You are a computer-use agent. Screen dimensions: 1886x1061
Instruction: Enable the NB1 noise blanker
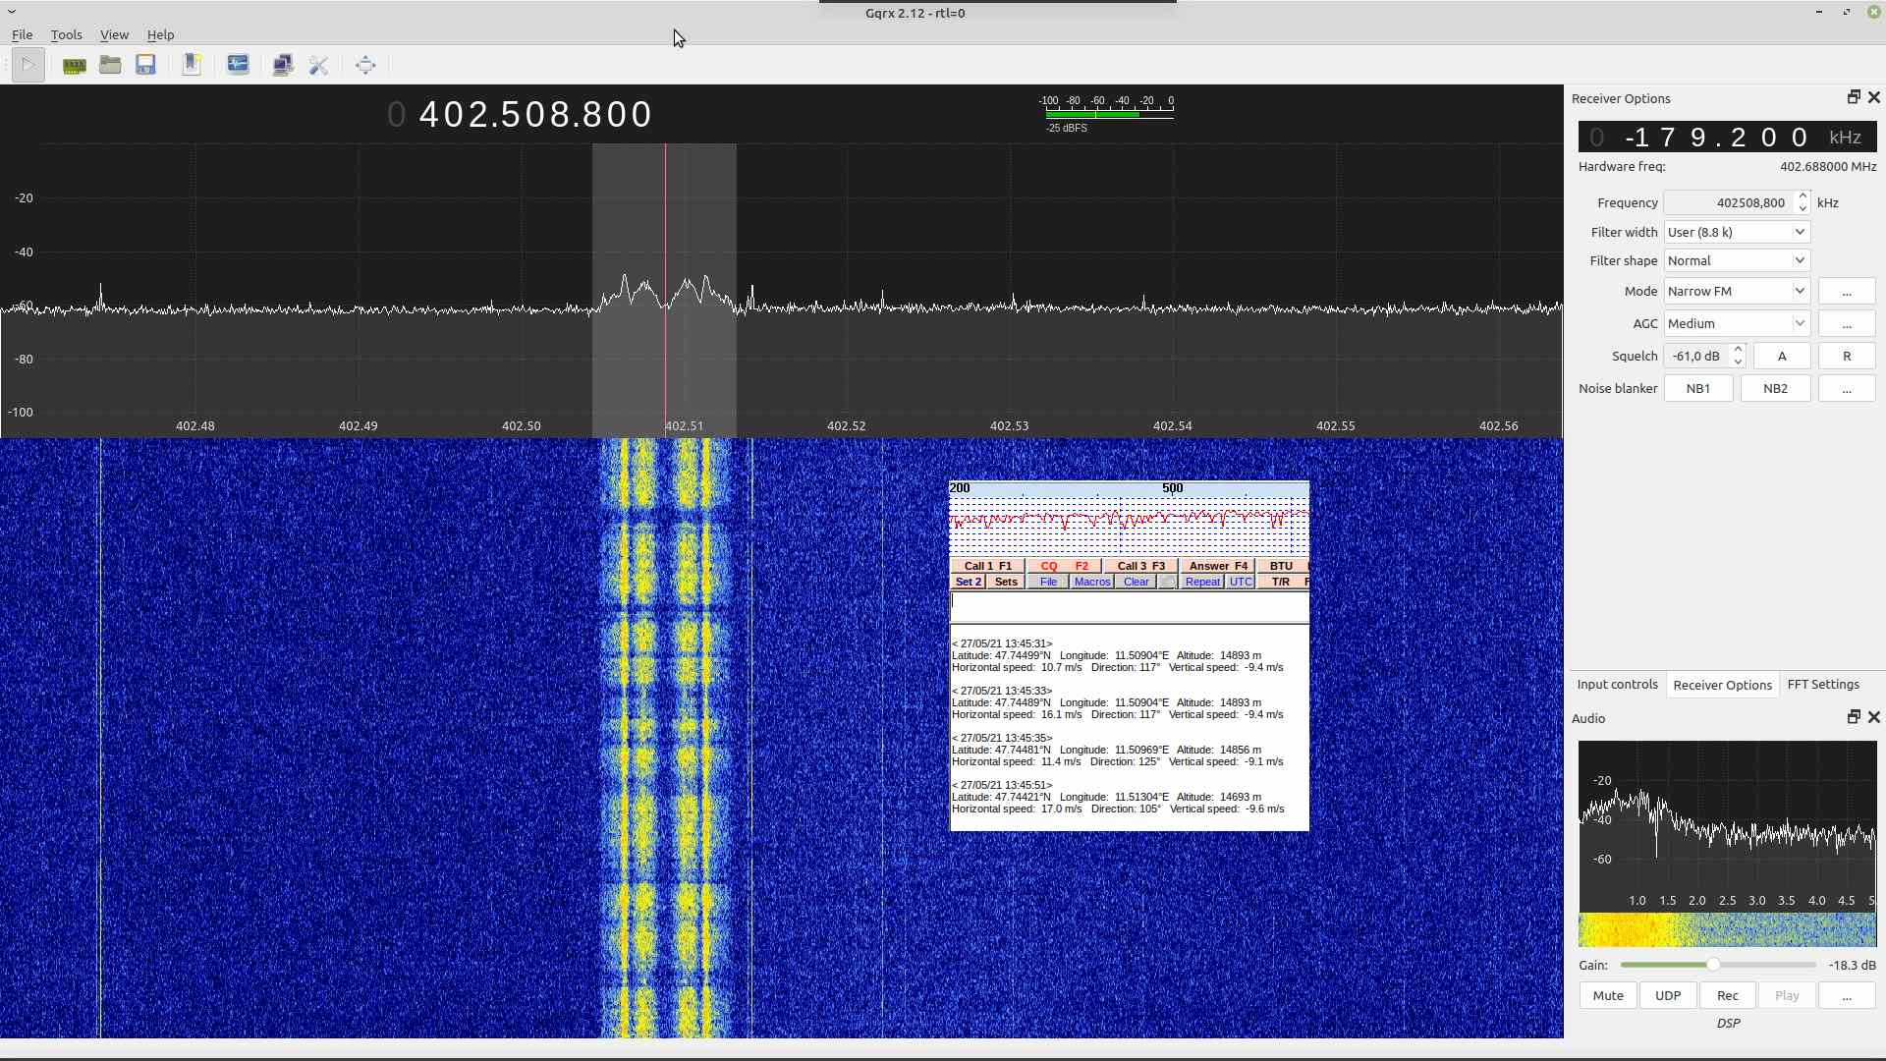coord(1697,389)
